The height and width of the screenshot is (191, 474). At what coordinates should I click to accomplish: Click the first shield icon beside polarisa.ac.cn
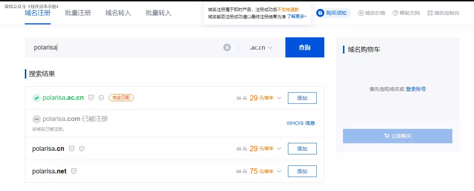(91, 98)
